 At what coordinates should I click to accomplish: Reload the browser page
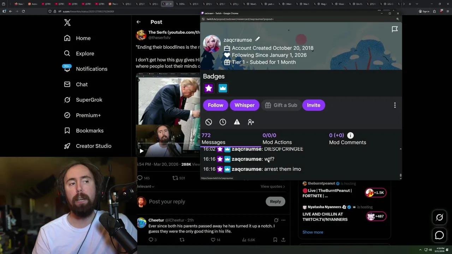23,11
